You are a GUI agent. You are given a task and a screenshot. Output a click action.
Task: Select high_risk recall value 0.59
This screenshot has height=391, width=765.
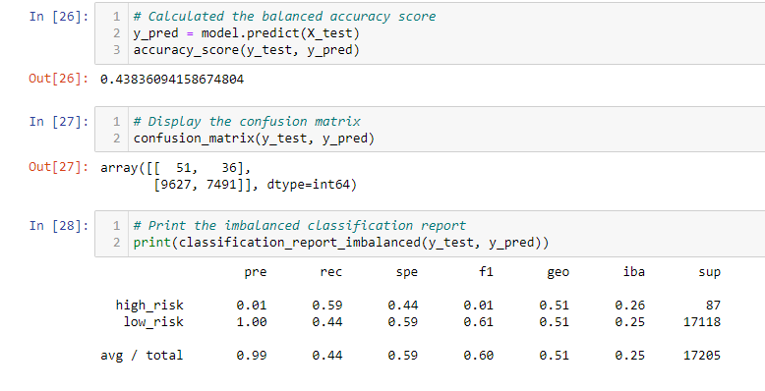[x=327, y=306]
